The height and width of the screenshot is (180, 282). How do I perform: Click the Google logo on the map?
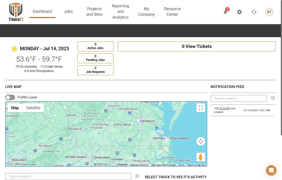click(x=13, y=164)
